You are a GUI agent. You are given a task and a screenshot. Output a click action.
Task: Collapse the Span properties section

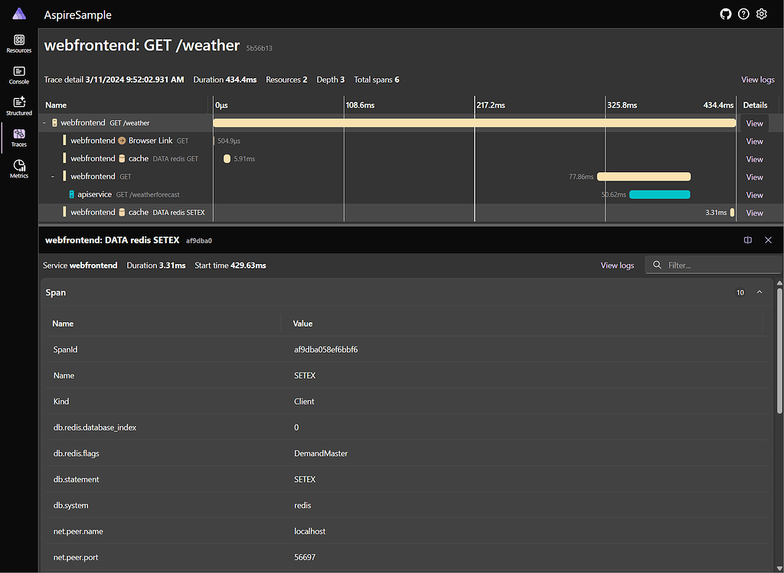coord(759,292)
